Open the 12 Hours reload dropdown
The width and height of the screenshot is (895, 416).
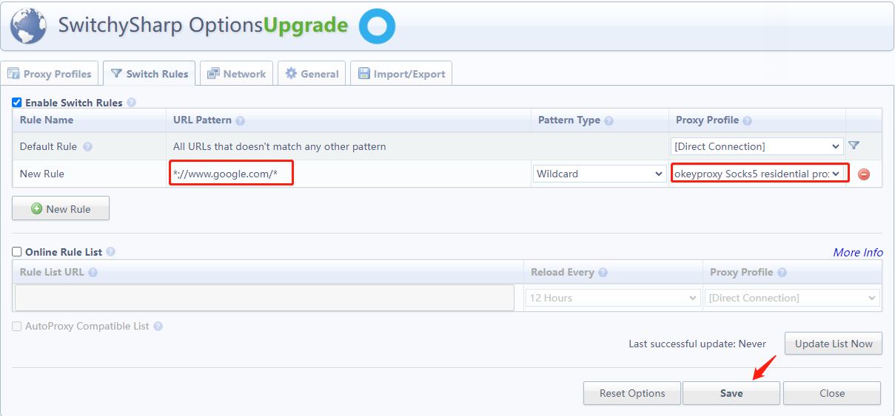[613, 298]
